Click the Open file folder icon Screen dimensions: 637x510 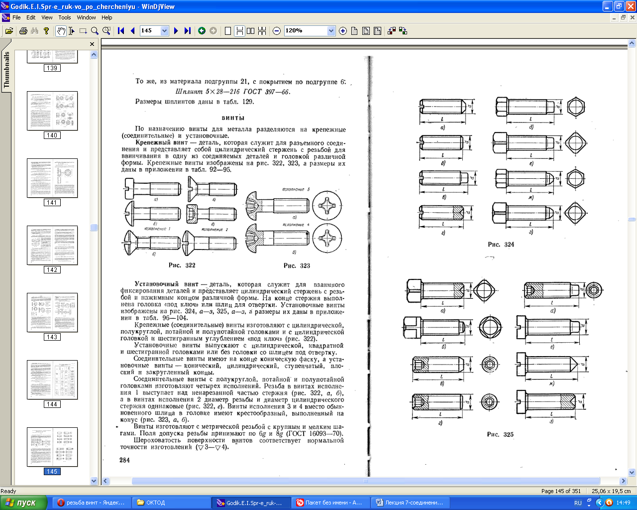(9, 31)
